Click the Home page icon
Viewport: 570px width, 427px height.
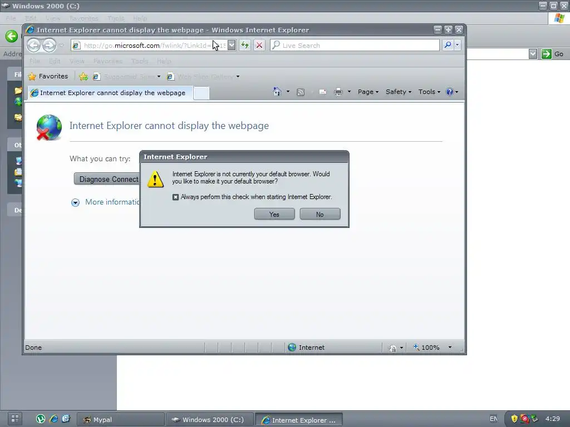tap(277, 92)
